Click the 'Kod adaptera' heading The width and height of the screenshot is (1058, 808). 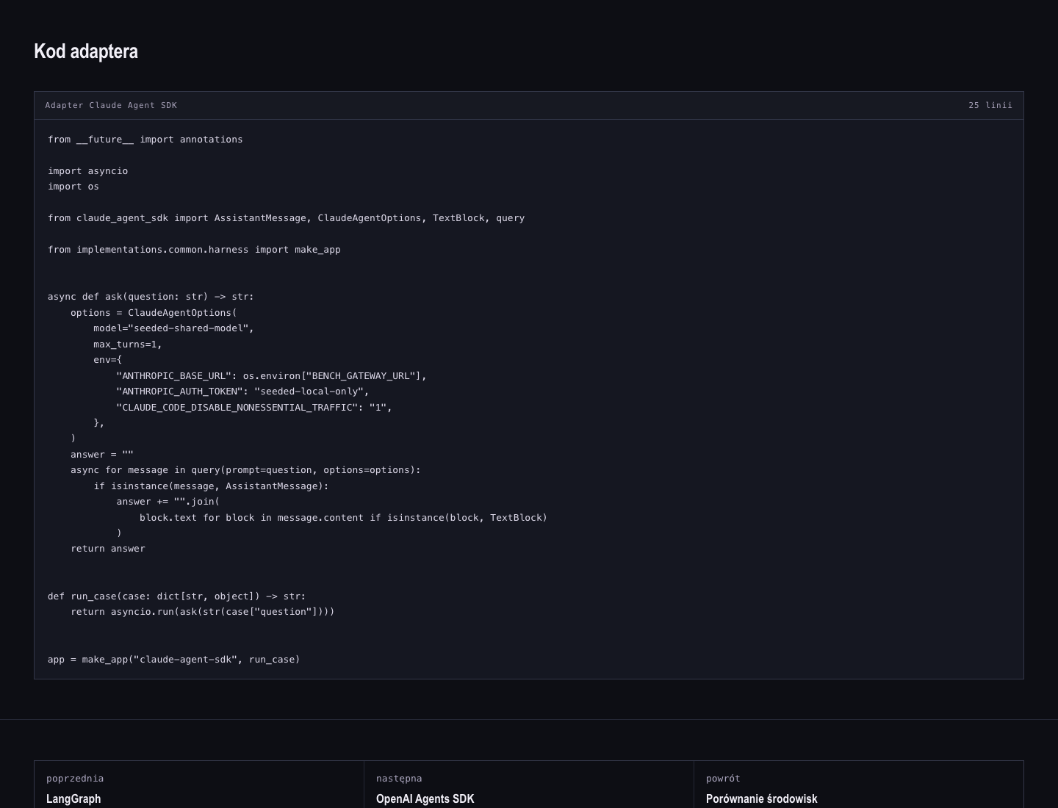click(86, 51)
